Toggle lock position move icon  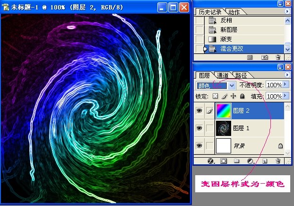coord(233,96)
